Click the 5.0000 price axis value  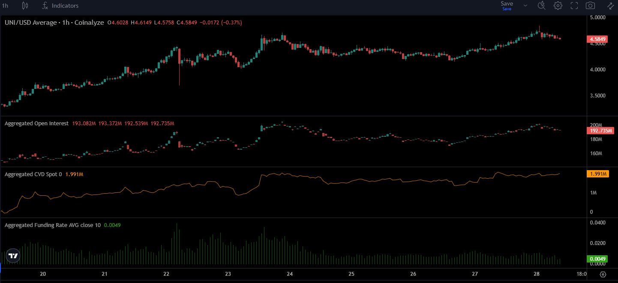[597, 18]
